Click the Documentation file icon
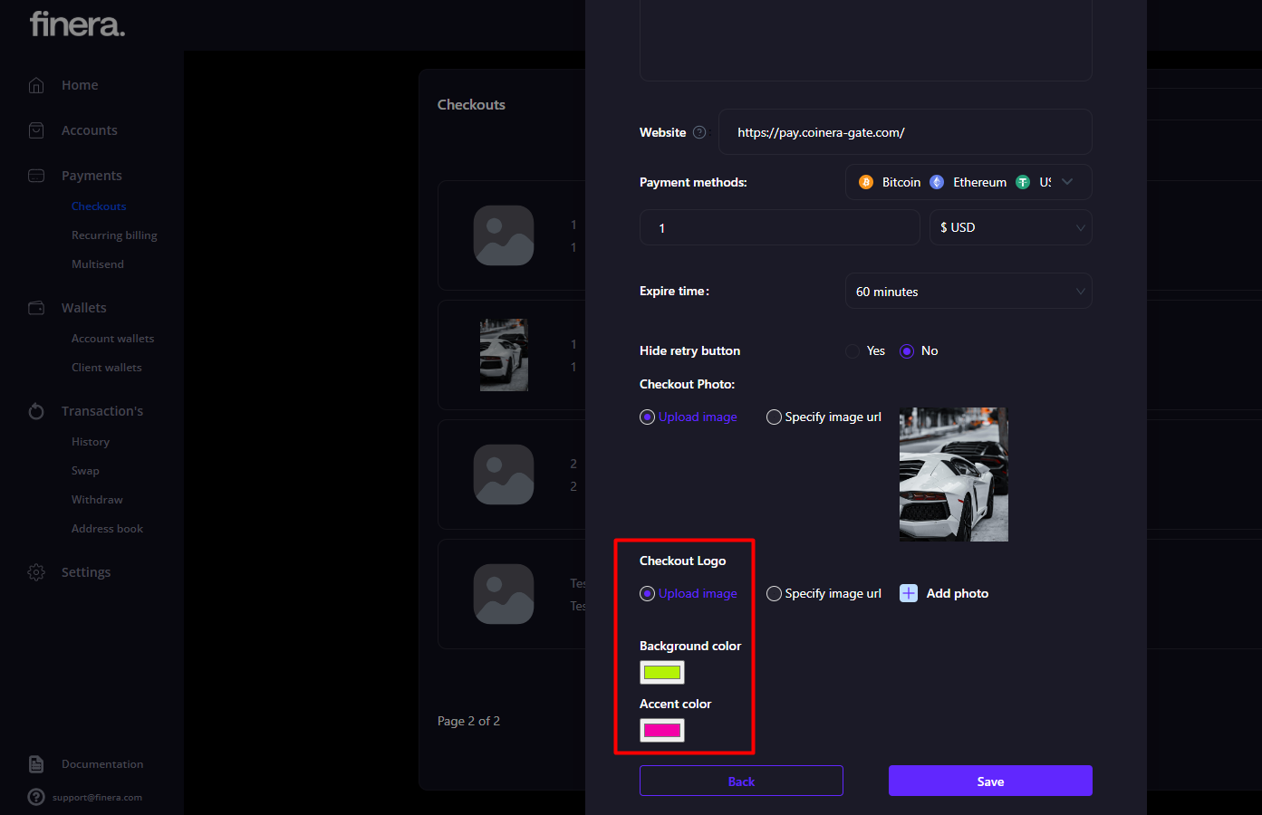This screenshot has width=1262, height=815. tap(36, 764)
